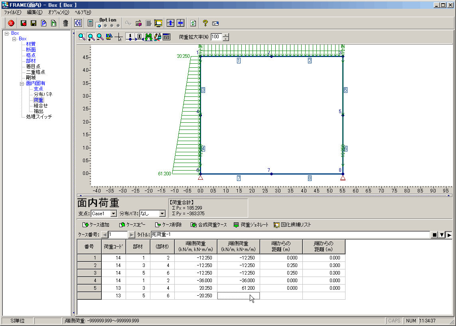Click the green M document icon
Image resolution: width=456 pixels, height=326 pixels.
coord(53,23)
